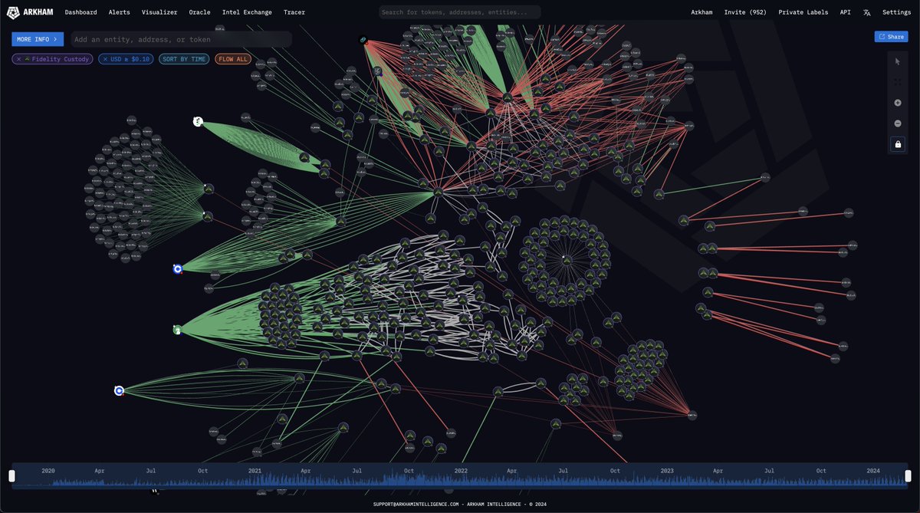Click the Arkham account link
The width and height of the screenshot is (920, 513).
tap(701, 12)
